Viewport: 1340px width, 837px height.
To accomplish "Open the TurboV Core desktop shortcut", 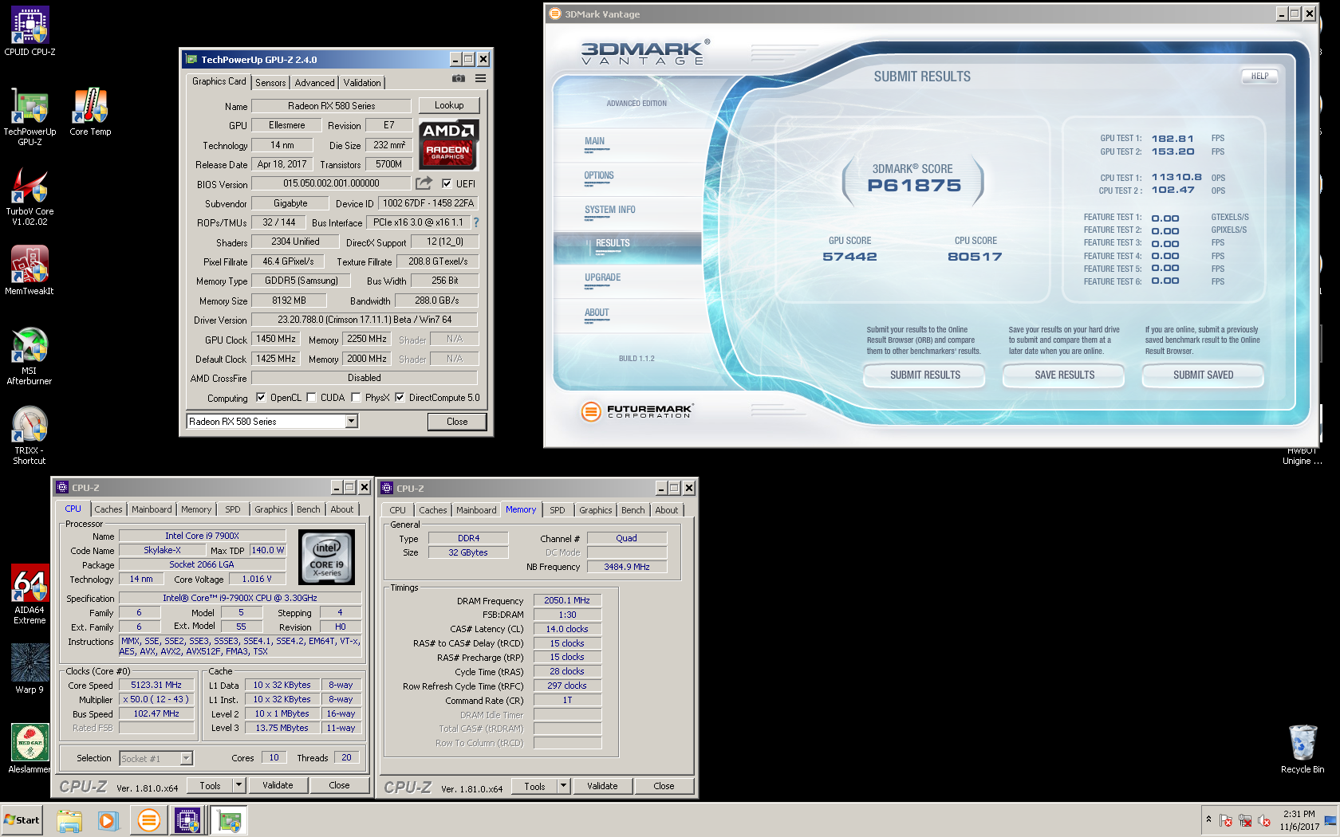I will [x=30, y=196].
